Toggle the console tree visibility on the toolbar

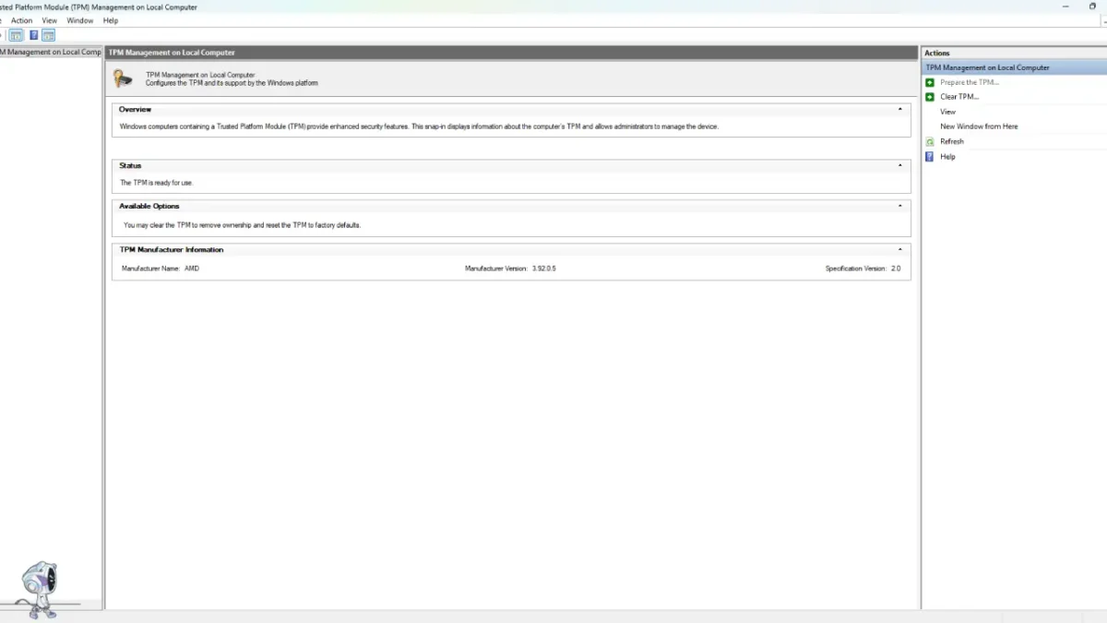pyautogui.click(x=16, y=34)
